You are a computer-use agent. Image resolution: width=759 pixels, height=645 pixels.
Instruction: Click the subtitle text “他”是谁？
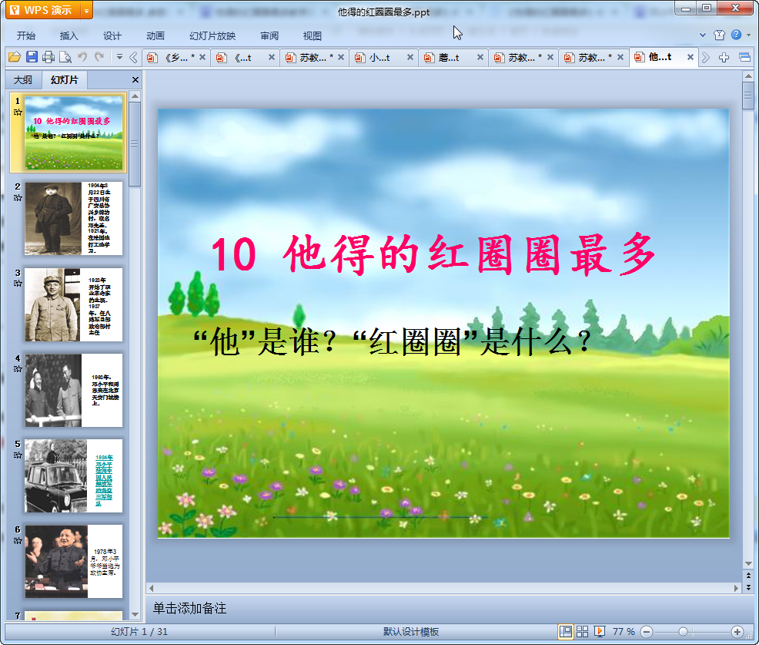coord(266,341)
